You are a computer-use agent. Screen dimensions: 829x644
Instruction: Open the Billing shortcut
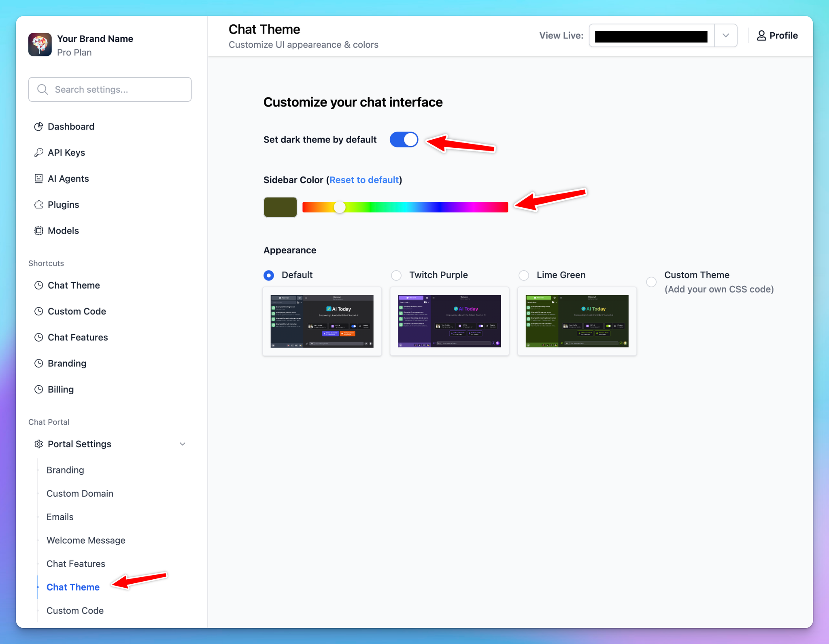tap(61, 389)
